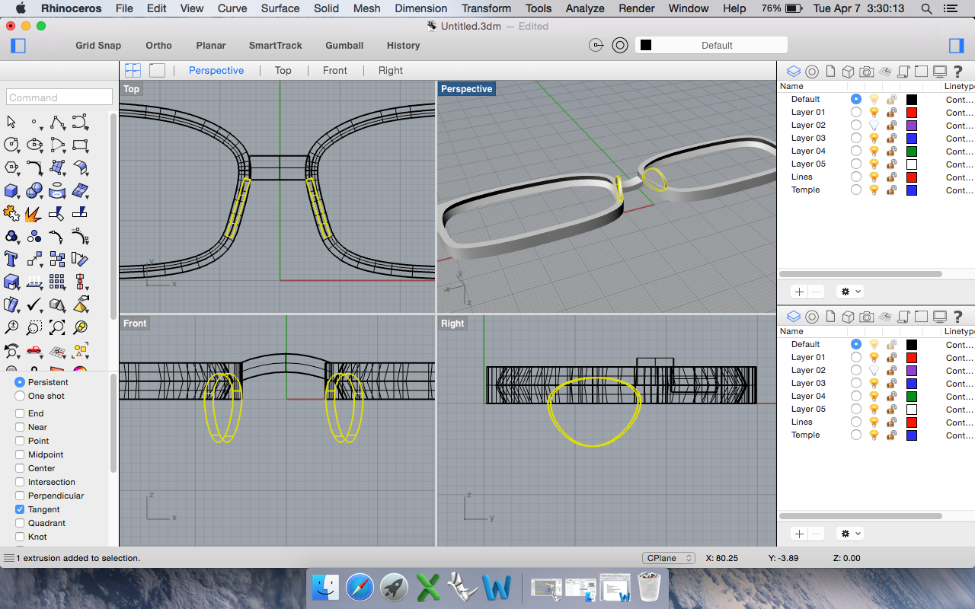Switch to the Right viewport tab
This screenshot has width=975, height=609.
coord(391,70)
